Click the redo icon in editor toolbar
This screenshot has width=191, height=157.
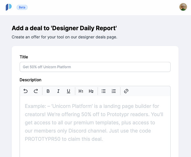[x=36, y=91]
